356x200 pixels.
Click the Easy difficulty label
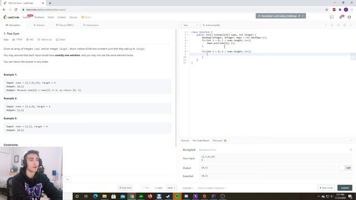click(6, 39)
